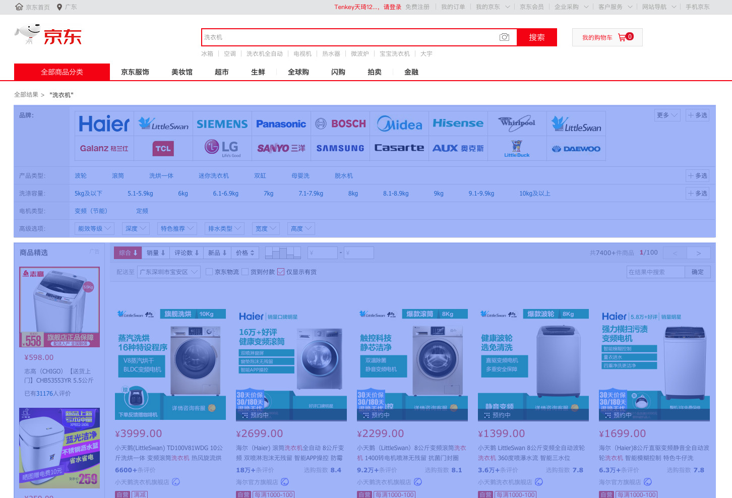Open the shopping cart icon

[x=622, y=37]
